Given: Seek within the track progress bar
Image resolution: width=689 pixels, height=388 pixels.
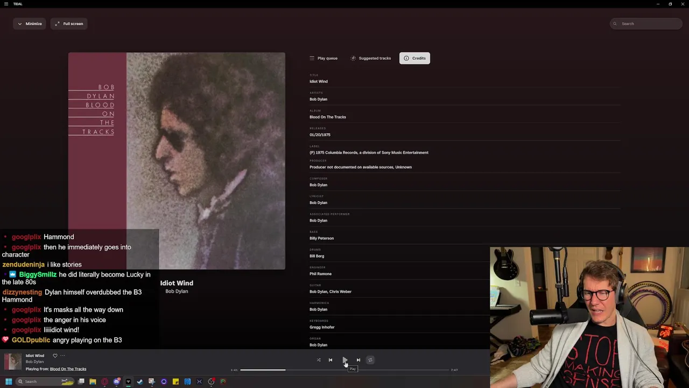Looking at the screenshot, I should point(344,370).
